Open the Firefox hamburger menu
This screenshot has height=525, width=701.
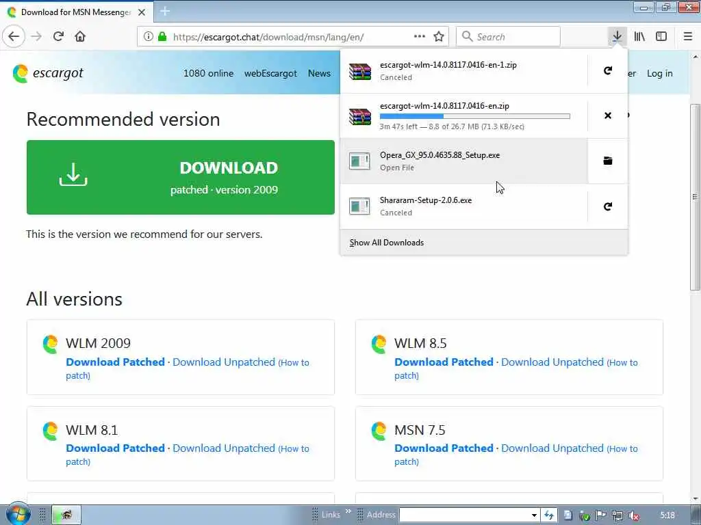point(688,37)
